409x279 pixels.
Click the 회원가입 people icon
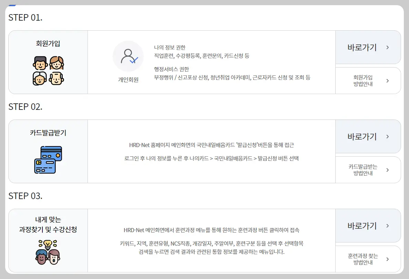48,70
